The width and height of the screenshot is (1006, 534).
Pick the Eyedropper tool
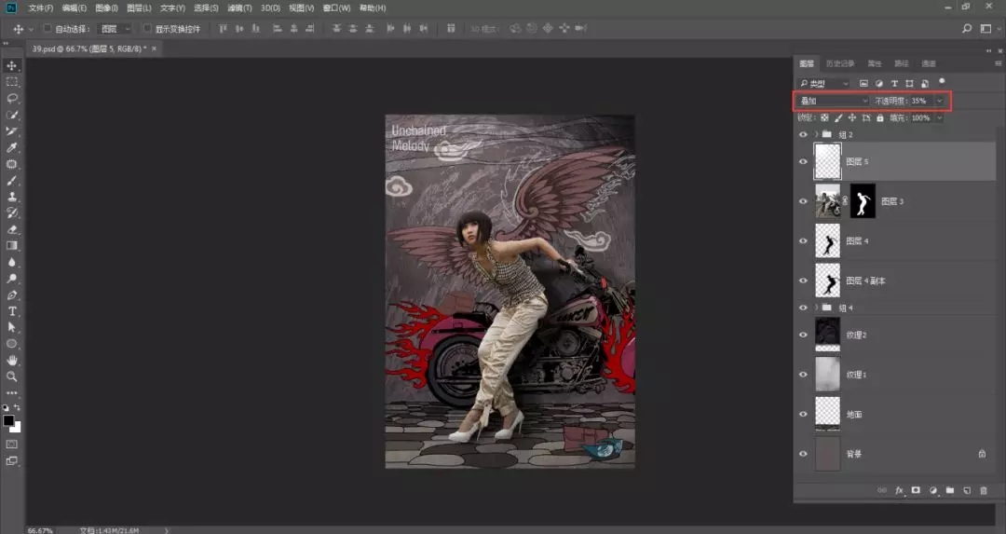point(12,148)
